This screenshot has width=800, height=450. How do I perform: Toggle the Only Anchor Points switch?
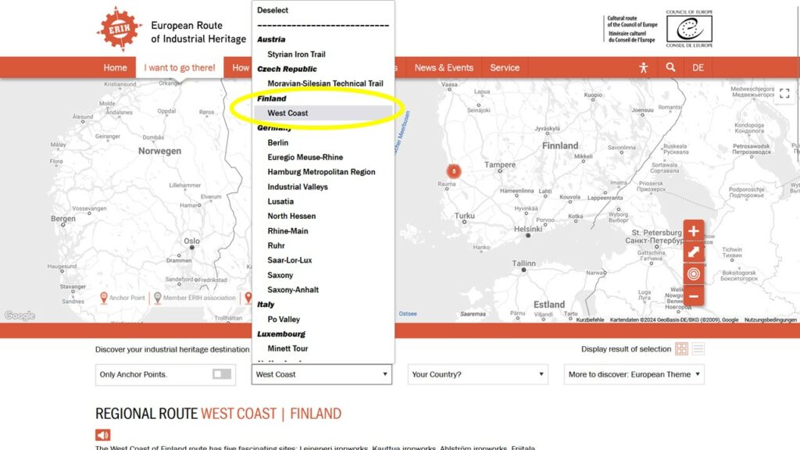[x=221, y=374]
